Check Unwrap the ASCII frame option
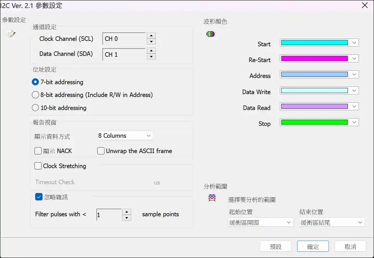The height and width of the screenshot is (258, 374). coord(101,151)
